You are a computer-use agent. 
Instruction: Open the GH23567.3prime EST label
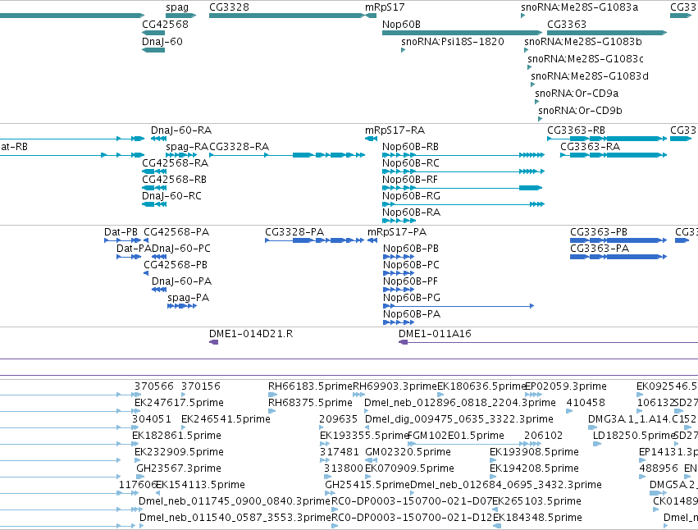point(179,468)
